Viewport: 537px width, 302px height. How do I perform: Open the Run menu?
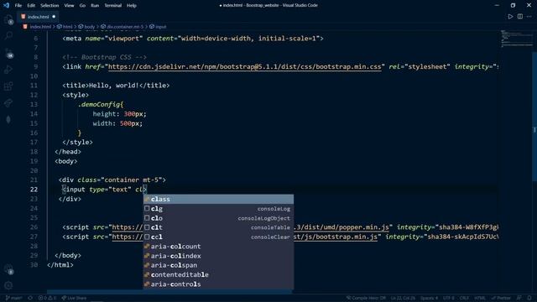(x=95, y=6)
